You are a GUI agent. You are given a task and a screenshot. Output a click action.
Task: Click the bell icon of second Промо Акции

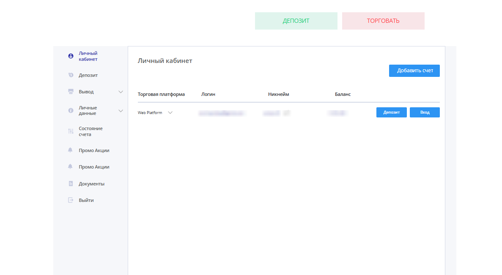[70, 166]
